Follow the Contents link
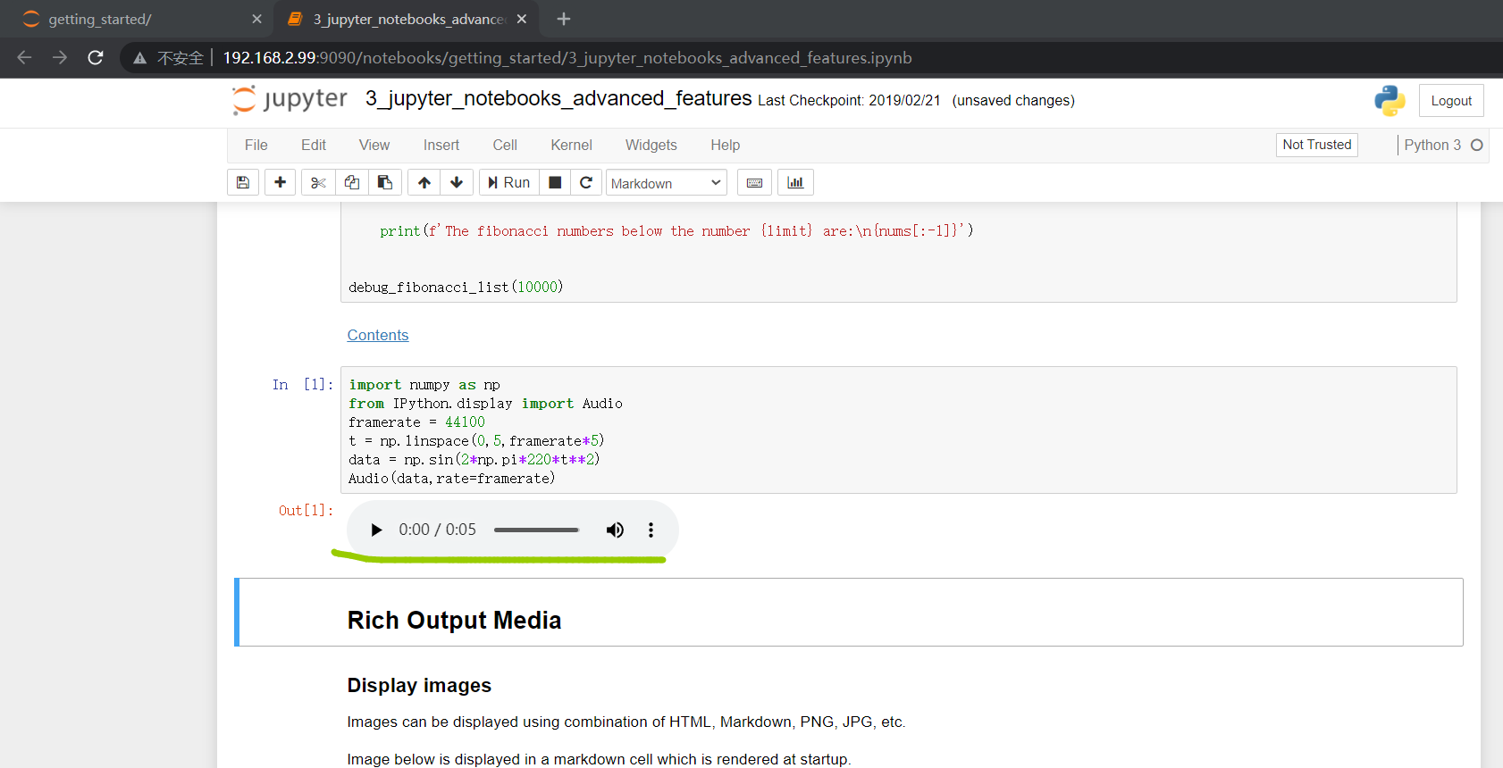The width and height of the screenshot is (1503, 768). pyautogui.click(x=378, y=335)
